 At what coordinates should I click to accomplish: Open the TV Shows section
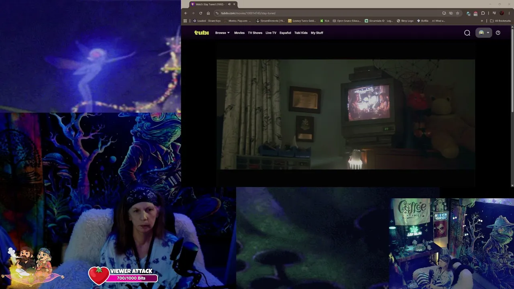tap(255, 33)
